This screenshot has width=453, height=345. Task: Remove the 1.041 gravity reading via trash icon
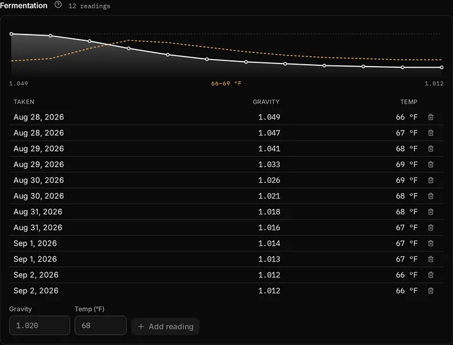tap(430, 149)
